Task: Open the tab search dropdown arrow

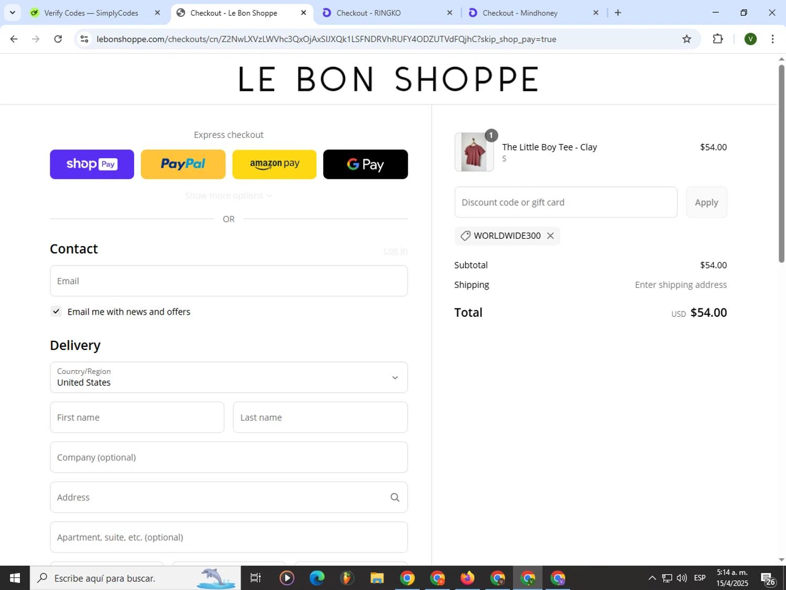Action: pyautogui.click(x=13, y=13)
